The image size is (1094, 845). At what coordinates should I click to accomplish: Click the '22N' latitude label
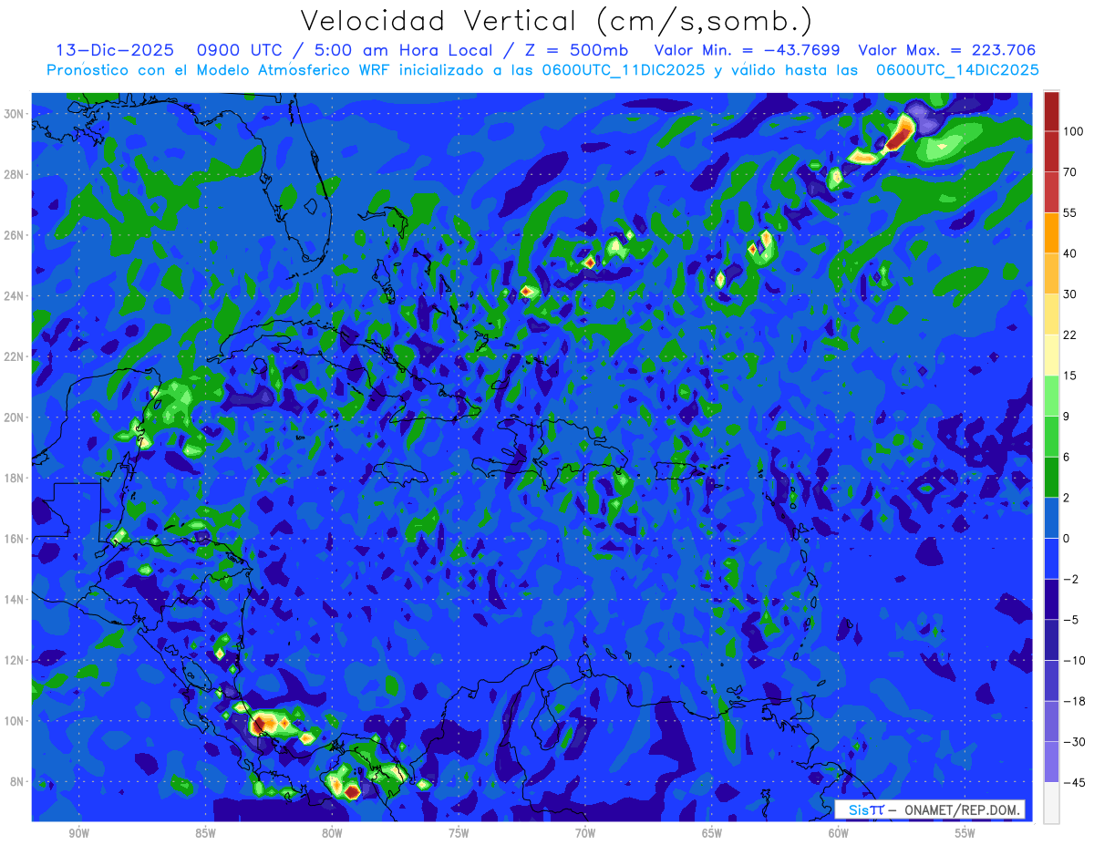(x=15, y=356)
